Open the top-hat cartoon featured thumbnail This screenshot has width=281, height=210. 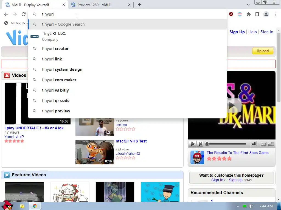(160, 192)
